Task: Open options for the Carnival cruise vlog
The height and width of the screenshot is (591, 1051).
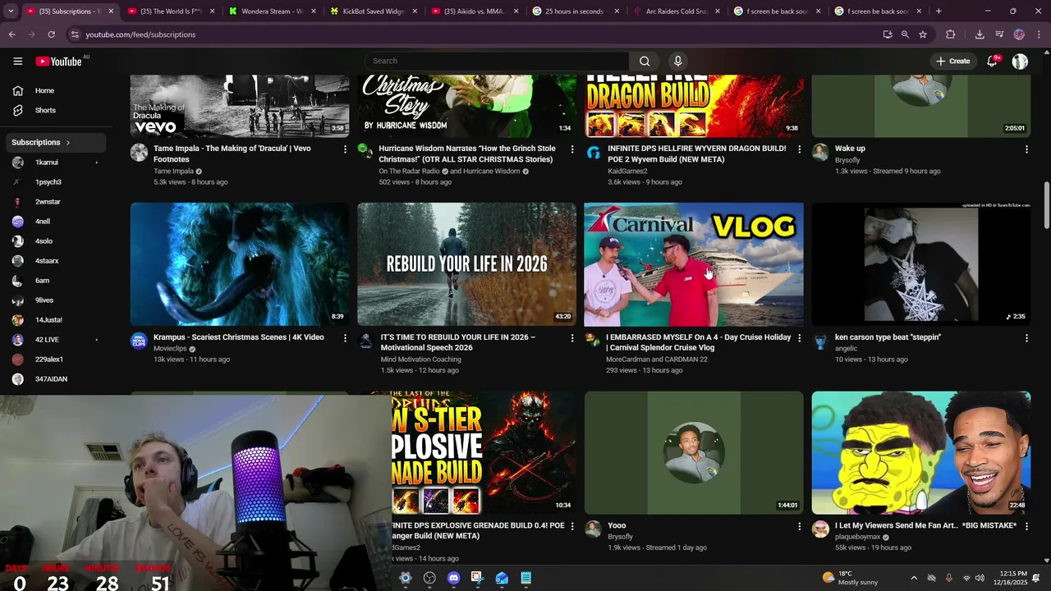Action: tap(799, 338)
